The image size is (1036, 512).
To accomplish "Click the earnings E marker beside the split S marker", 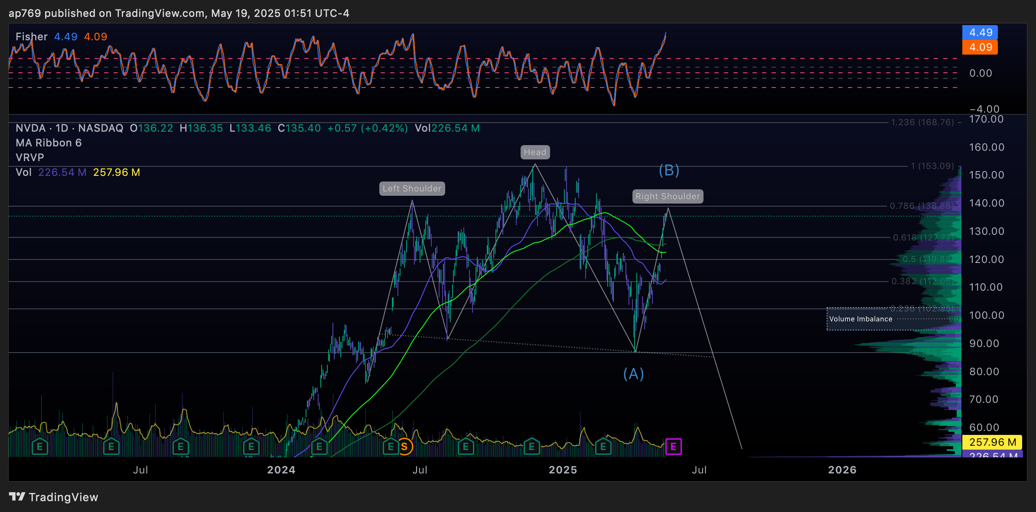I will [391, 447].
